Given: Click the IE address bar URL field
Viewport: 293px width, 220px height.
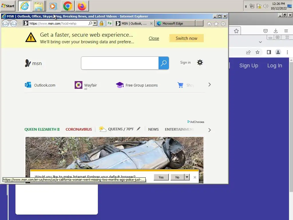Looking at the screenshot, I should tap(58, 23).
